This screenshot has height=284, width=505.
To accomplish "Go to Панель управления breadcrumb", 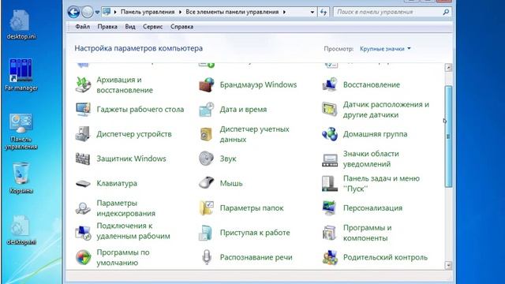I will 148,12.
